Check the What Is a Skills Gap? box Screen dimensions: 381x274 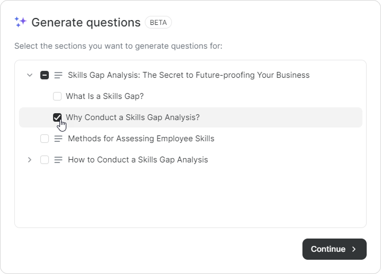pyautogui.click(x=57, y=96)
